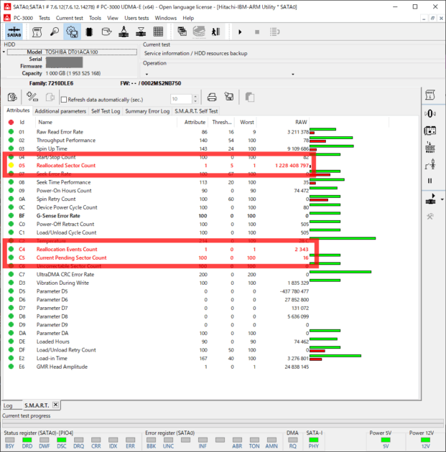Click the magnifier search icon in toolbar

[x=55, y=32]
